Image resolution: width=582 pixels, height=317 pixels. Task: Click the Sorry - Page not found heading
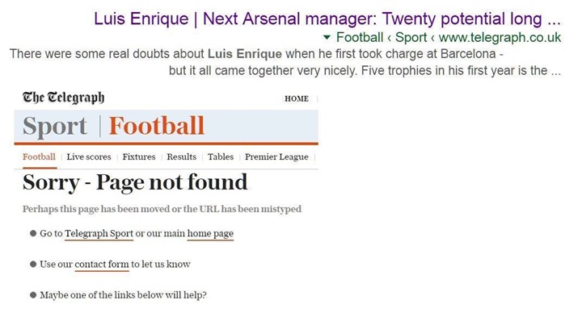[135, 182]
